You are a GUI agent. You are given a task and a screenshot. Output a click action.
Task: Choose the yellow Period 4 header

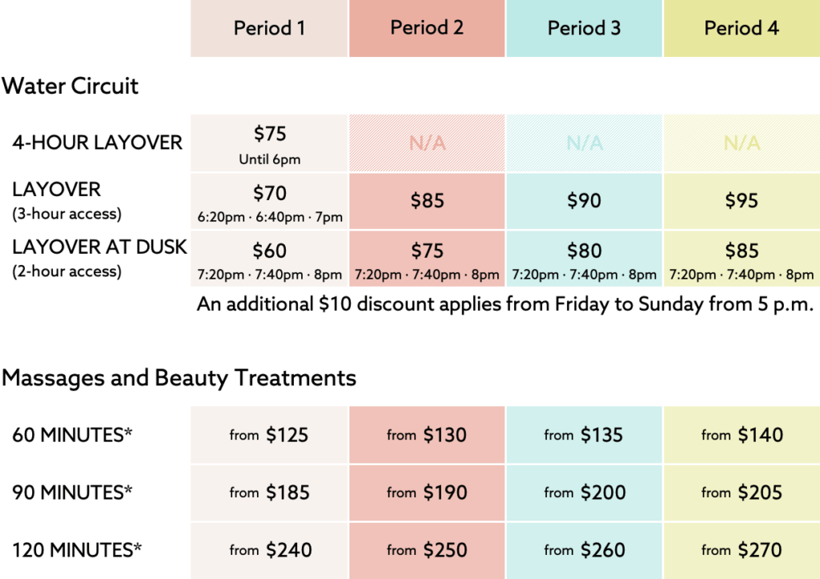coord(742,29)
